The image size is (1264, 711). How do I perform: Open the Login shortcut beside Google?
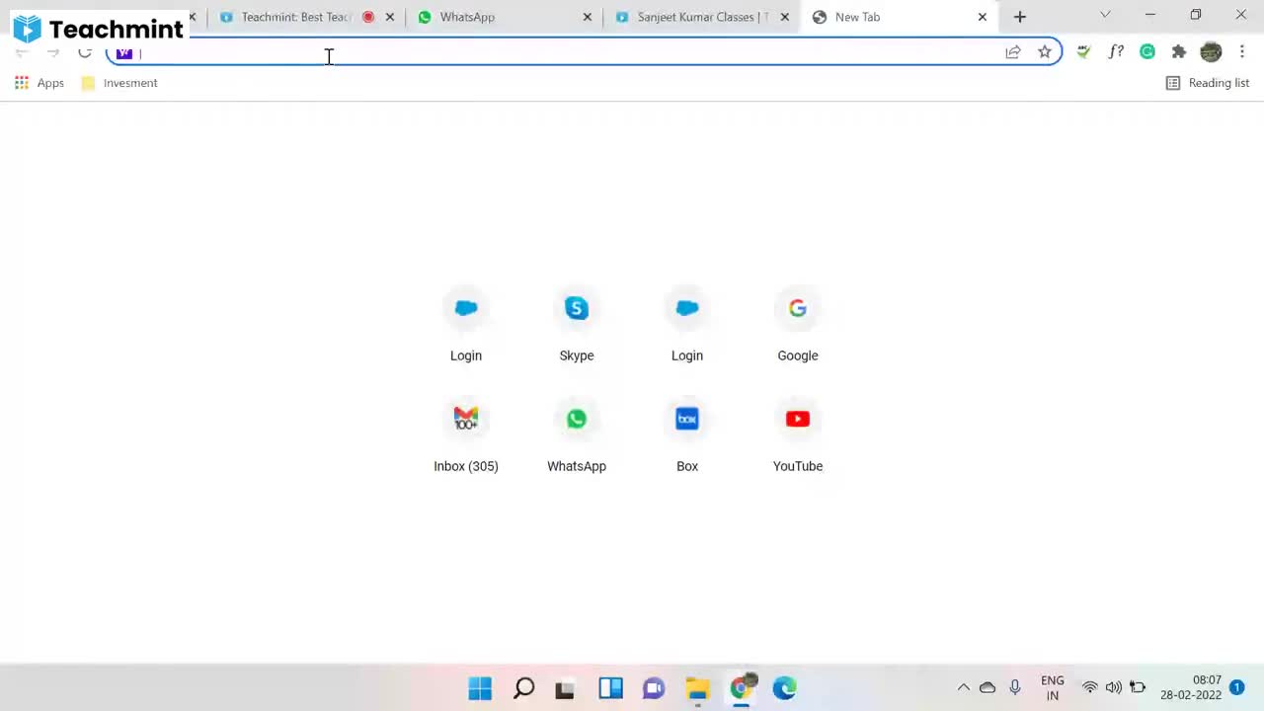[687, 326]
